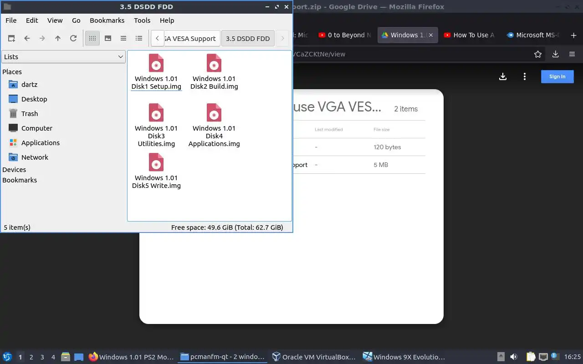The image size is (583, 364).
Task: Switch to virtual desktop 3
Action: tap(42, 358)
